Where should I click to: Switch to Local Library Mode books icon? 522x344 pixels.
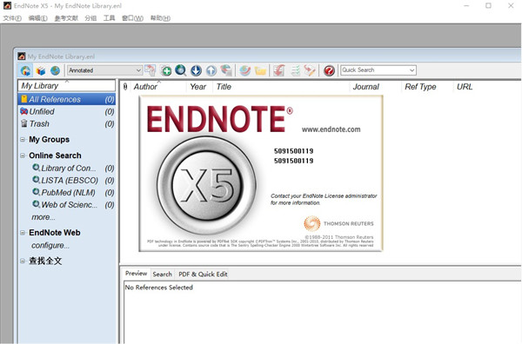coord(41,70)
